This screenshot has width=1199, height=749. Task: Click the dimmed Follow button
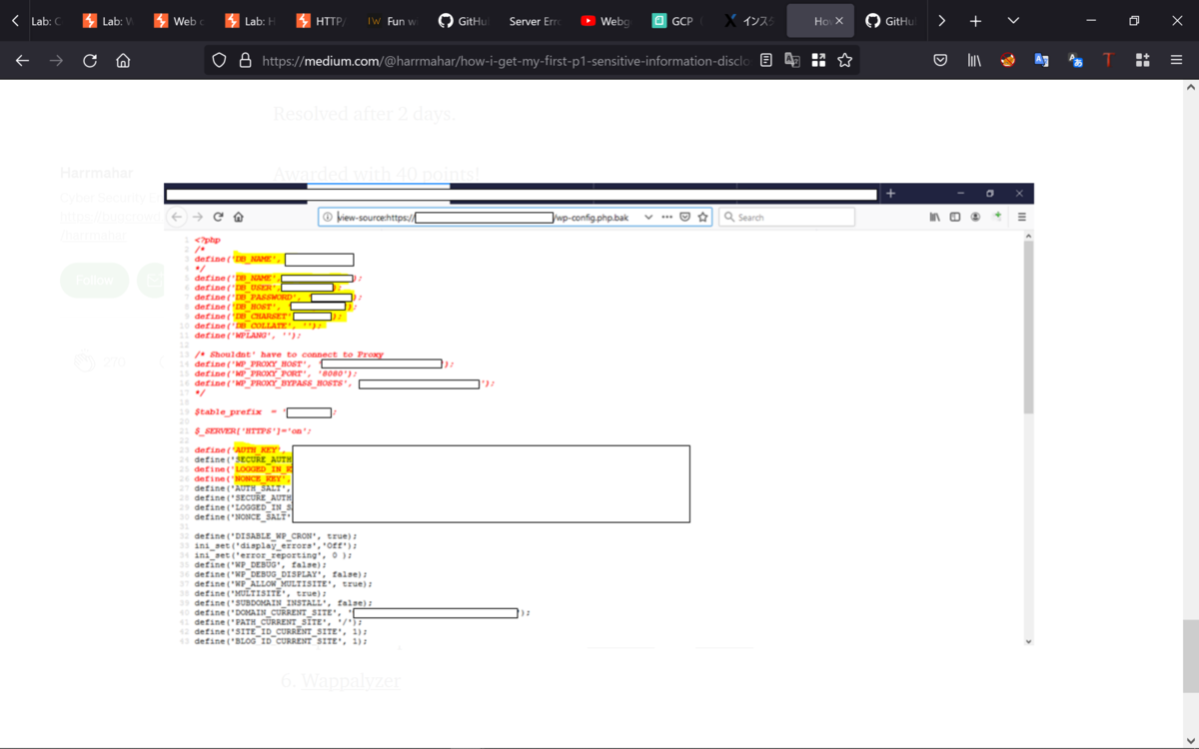[x=95, y=281]
